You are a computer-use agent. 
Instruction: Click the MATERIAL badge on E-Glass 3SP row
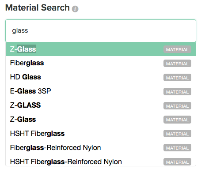pyautogui.click(x=177, y=92)
